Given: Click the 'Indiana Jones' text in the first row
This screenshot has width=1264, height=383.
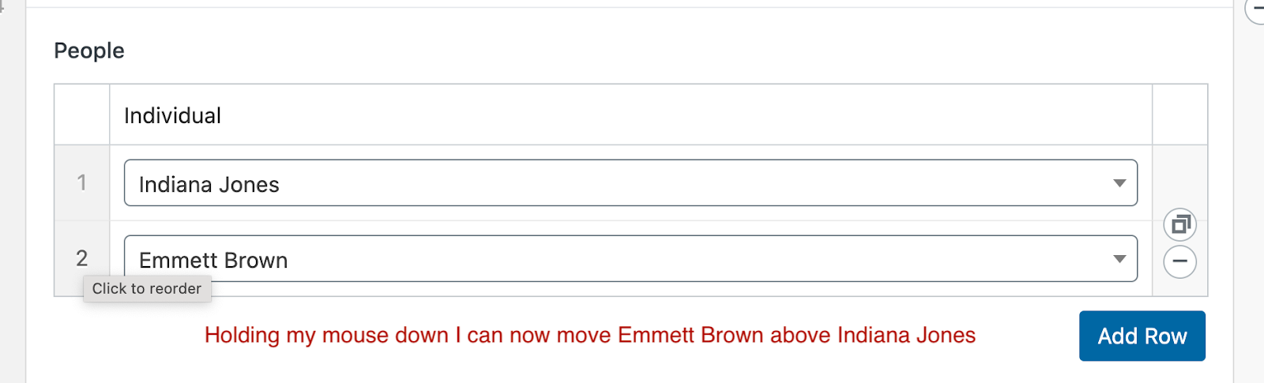Looking at the screenshot, I should tap(209, 185).
